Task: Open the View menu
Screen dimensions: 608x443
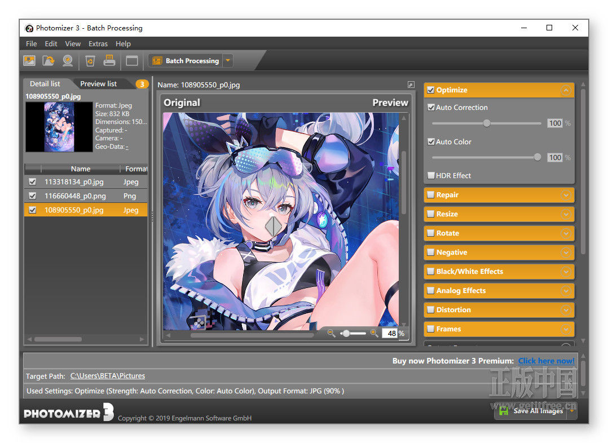Action: [x=73, y=44]
